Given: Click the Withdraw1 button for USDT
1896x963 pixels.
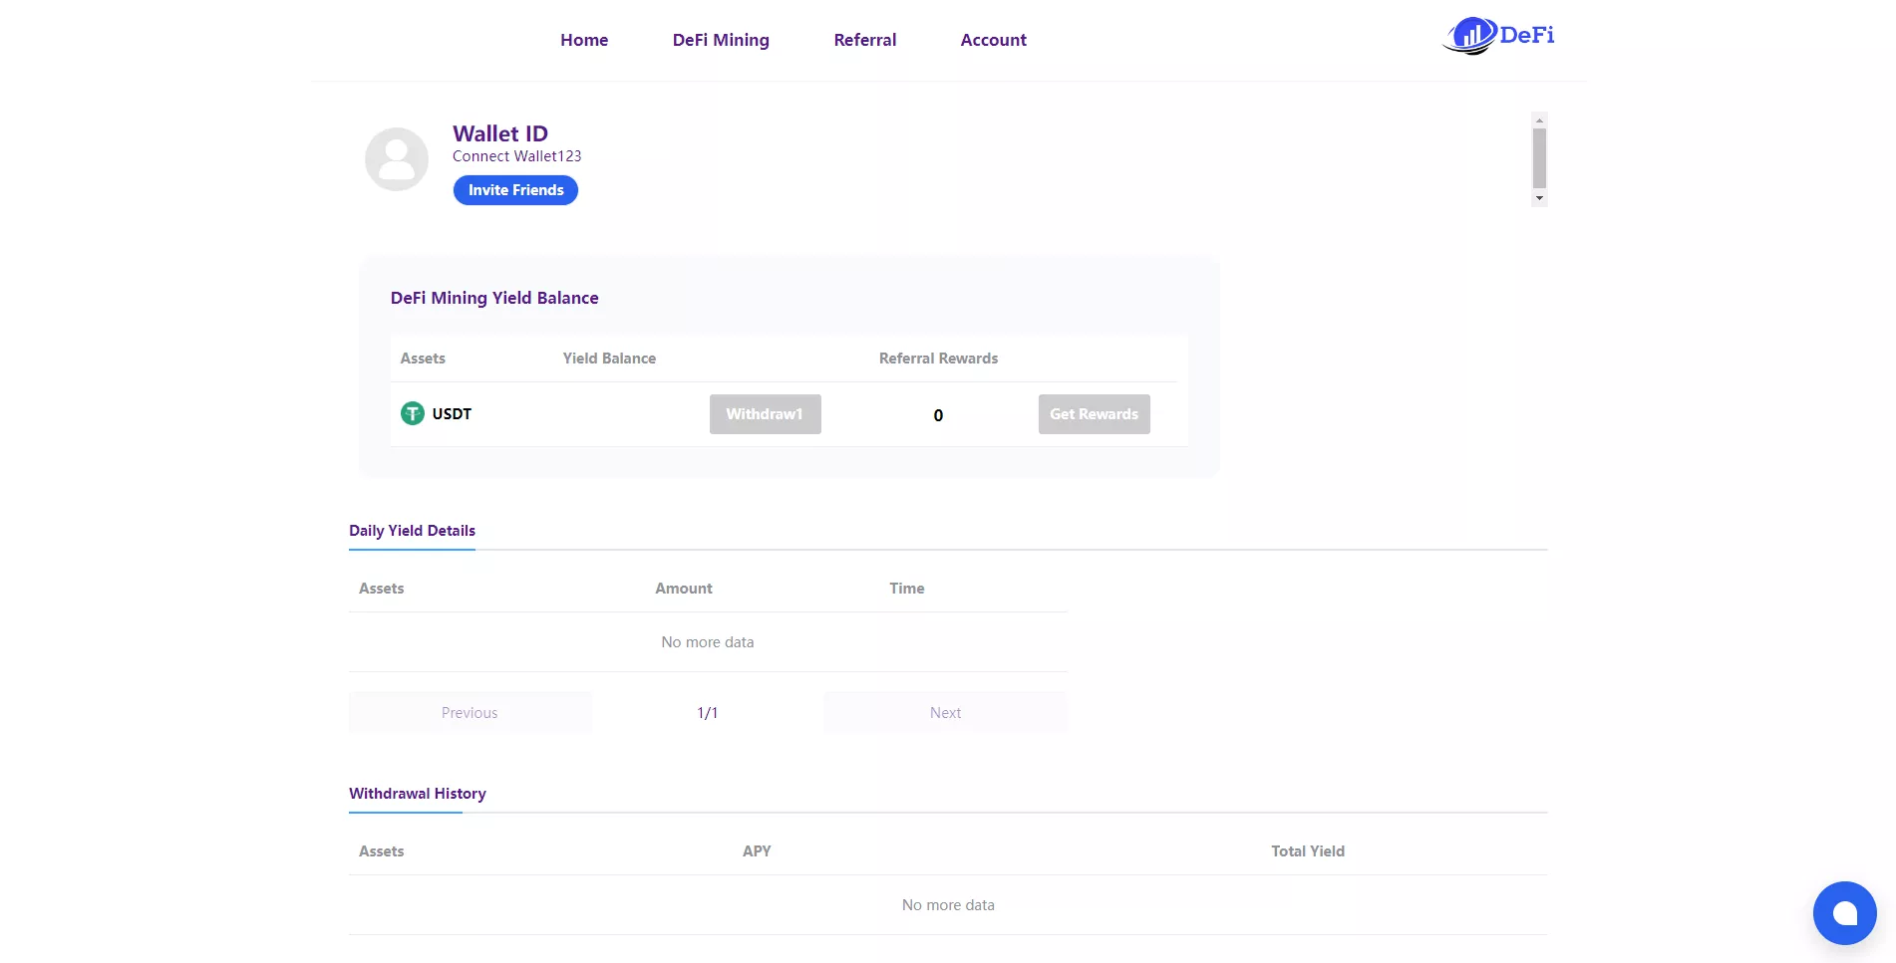Looking at the screenshot, I should 765,414.
